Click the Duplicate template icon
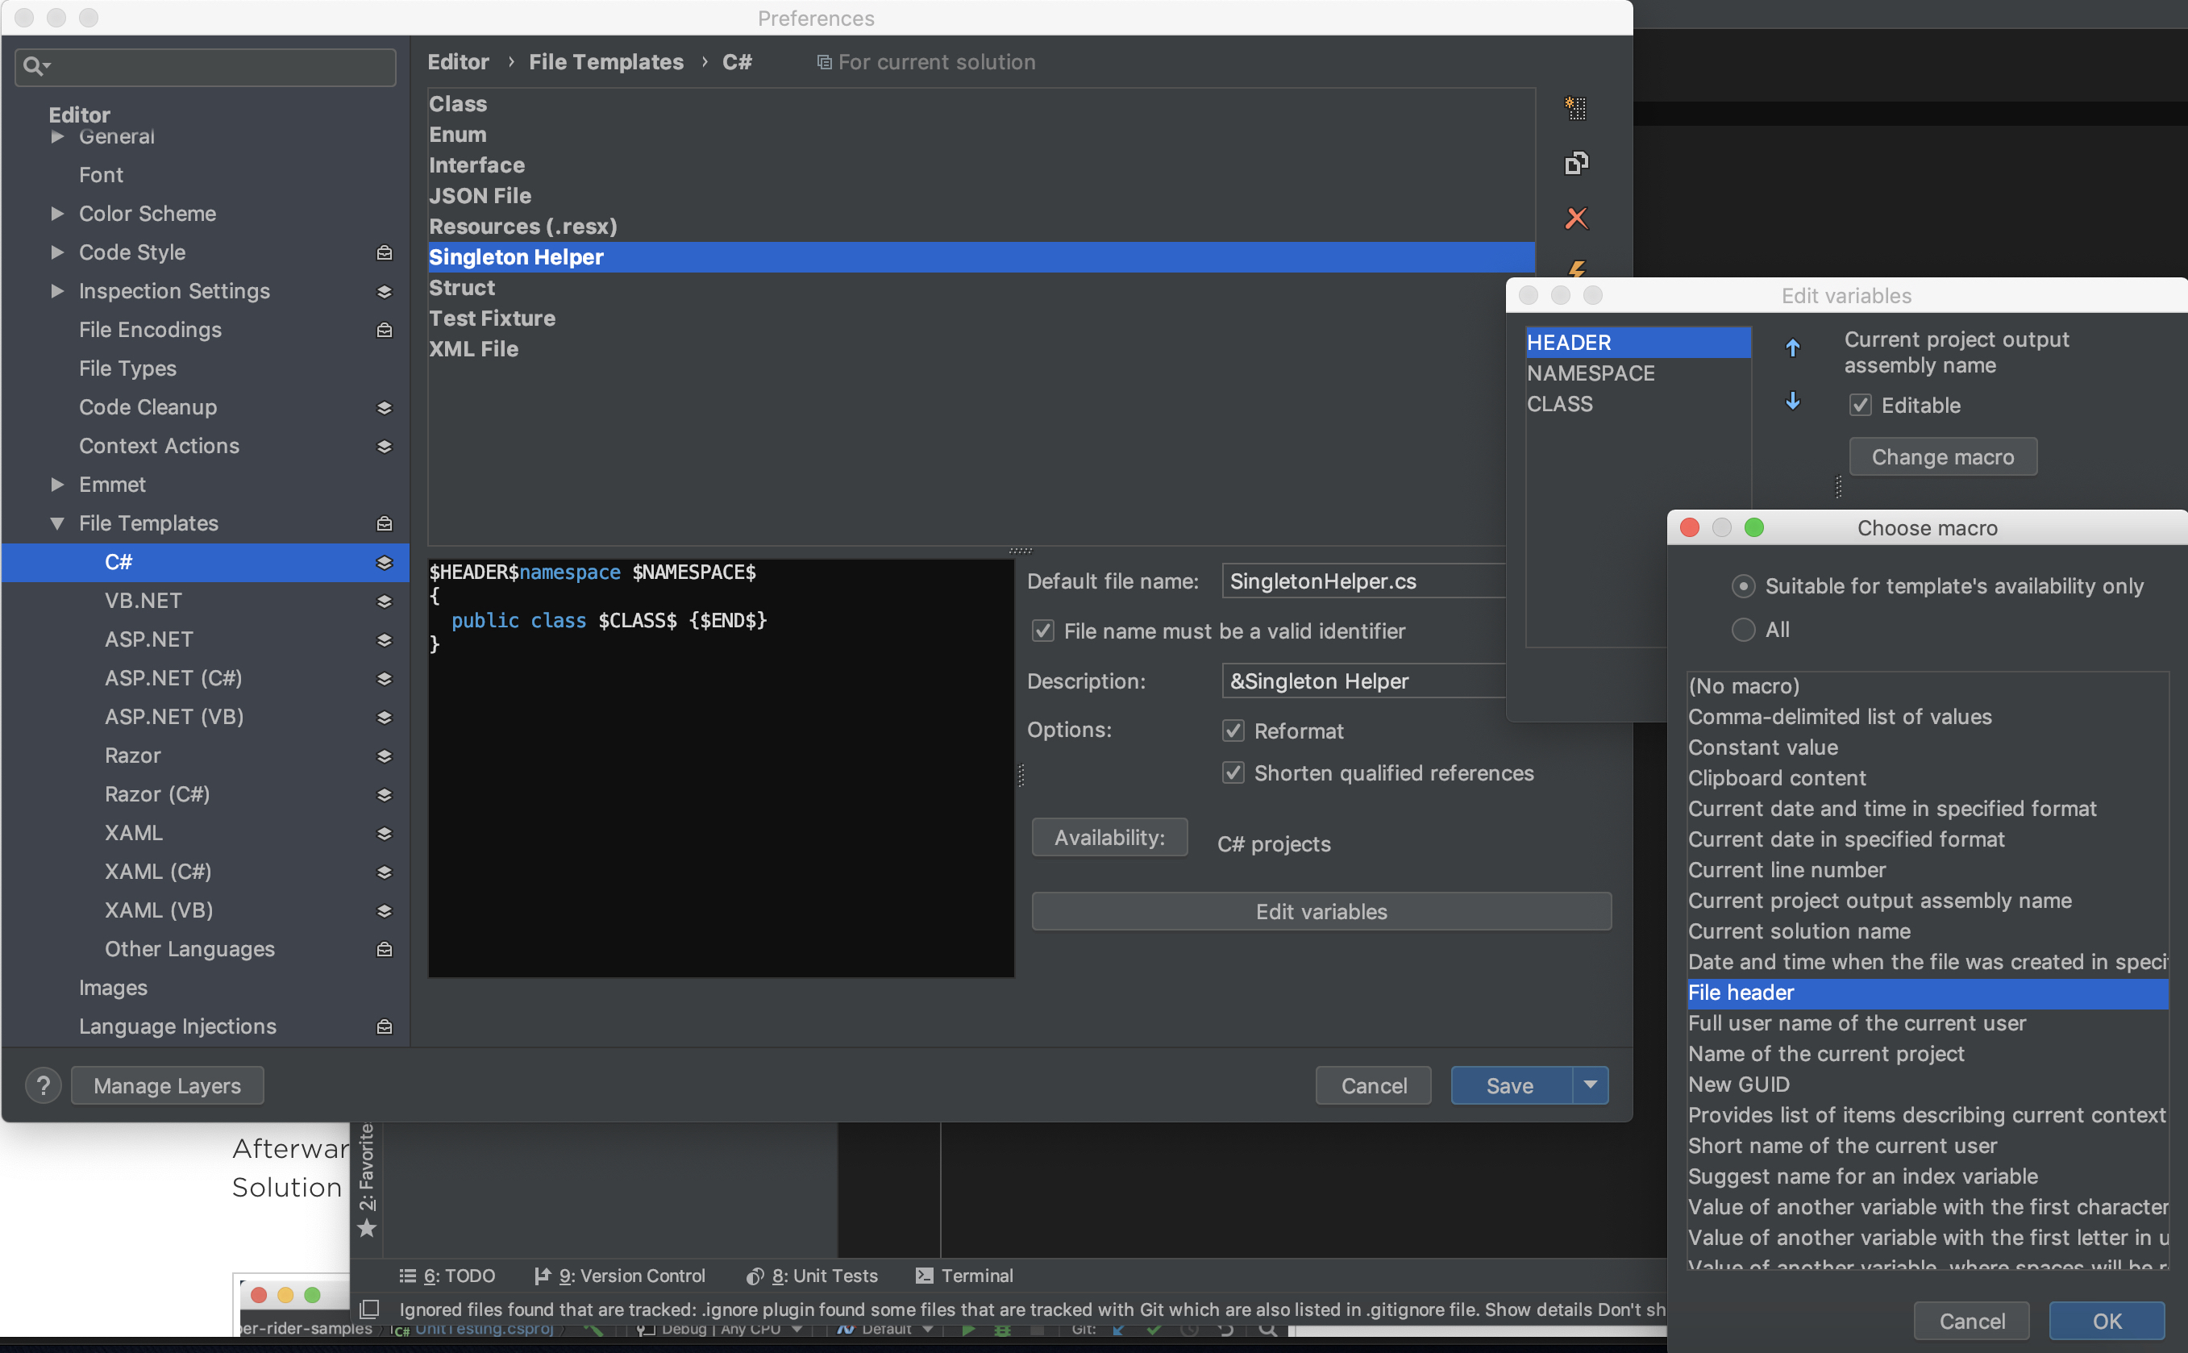The image size is (2188, 1353). 1575,163
